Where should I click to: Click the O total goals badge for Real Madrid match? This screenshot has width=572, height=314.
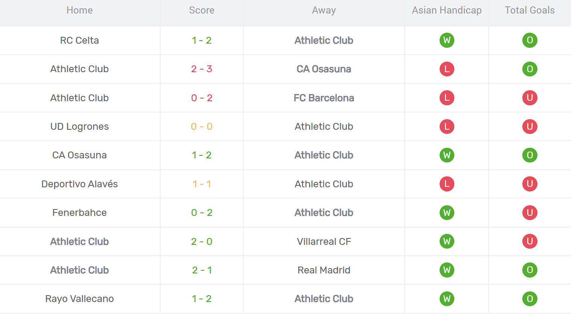pos(530,270)
